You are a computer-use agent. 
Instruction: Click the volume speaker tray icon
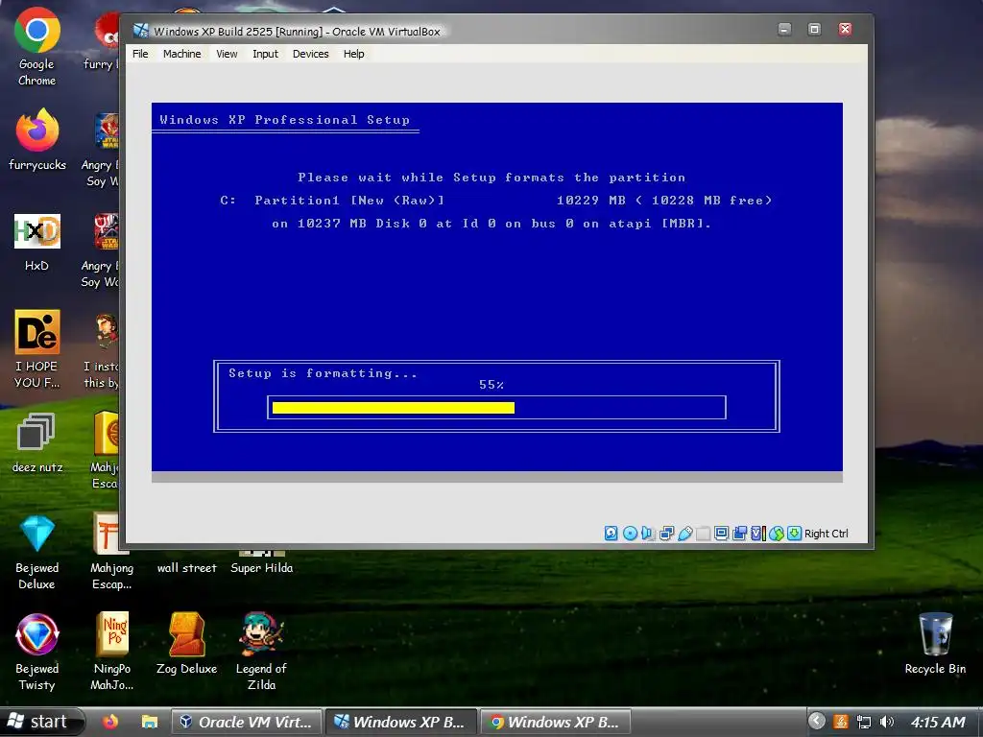pyautogui.click(x=886, y=722)
